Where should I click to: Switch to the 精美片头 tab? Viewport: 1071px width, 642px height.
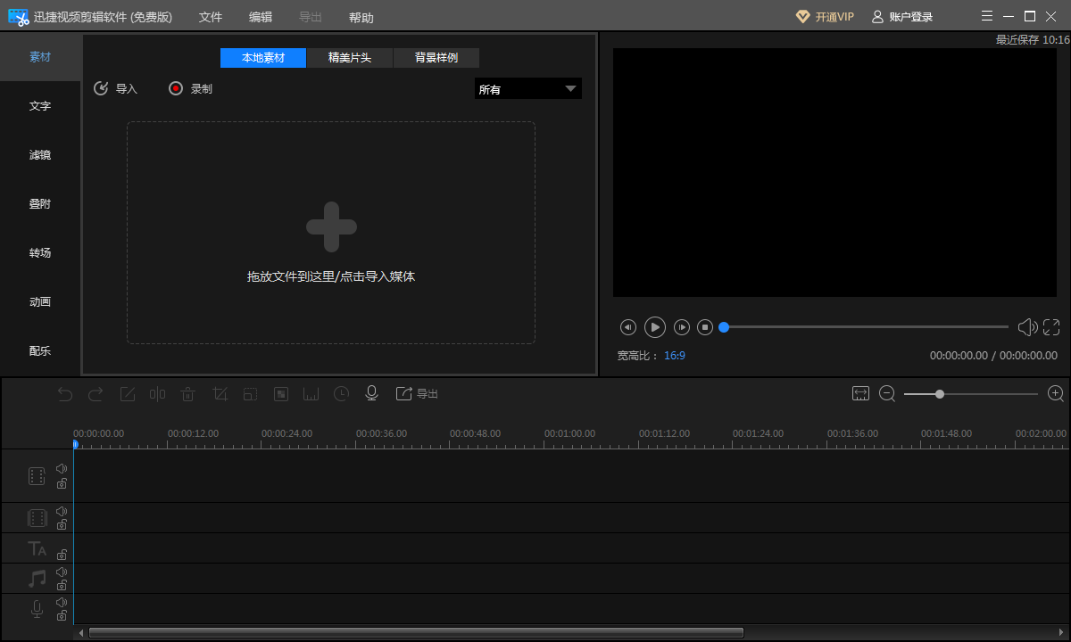point(349,58)
